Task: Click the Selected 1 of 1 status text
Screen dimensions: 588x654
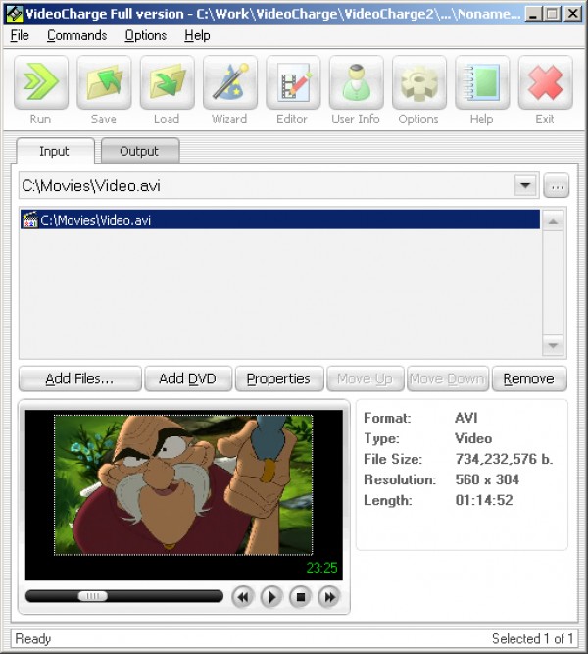Action: [532, 638]
